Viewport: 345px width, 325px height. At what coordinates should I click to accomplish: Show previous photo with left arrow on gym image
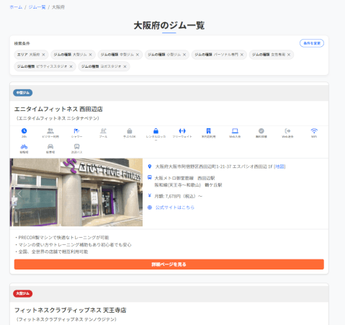point(19,194)
